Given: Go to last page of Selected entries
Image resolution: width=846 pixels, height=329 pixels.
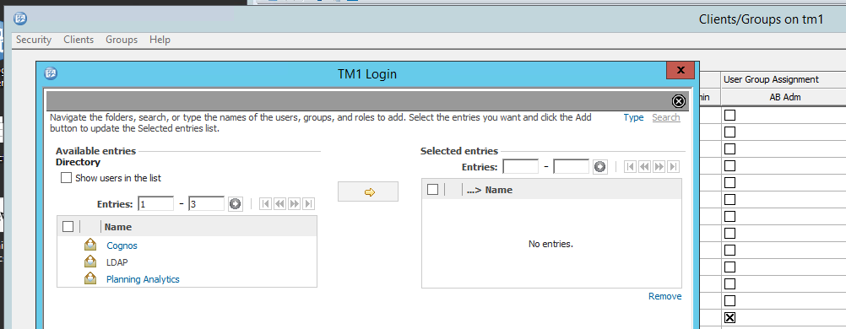Looking at the screenshot, I should 673,167.
